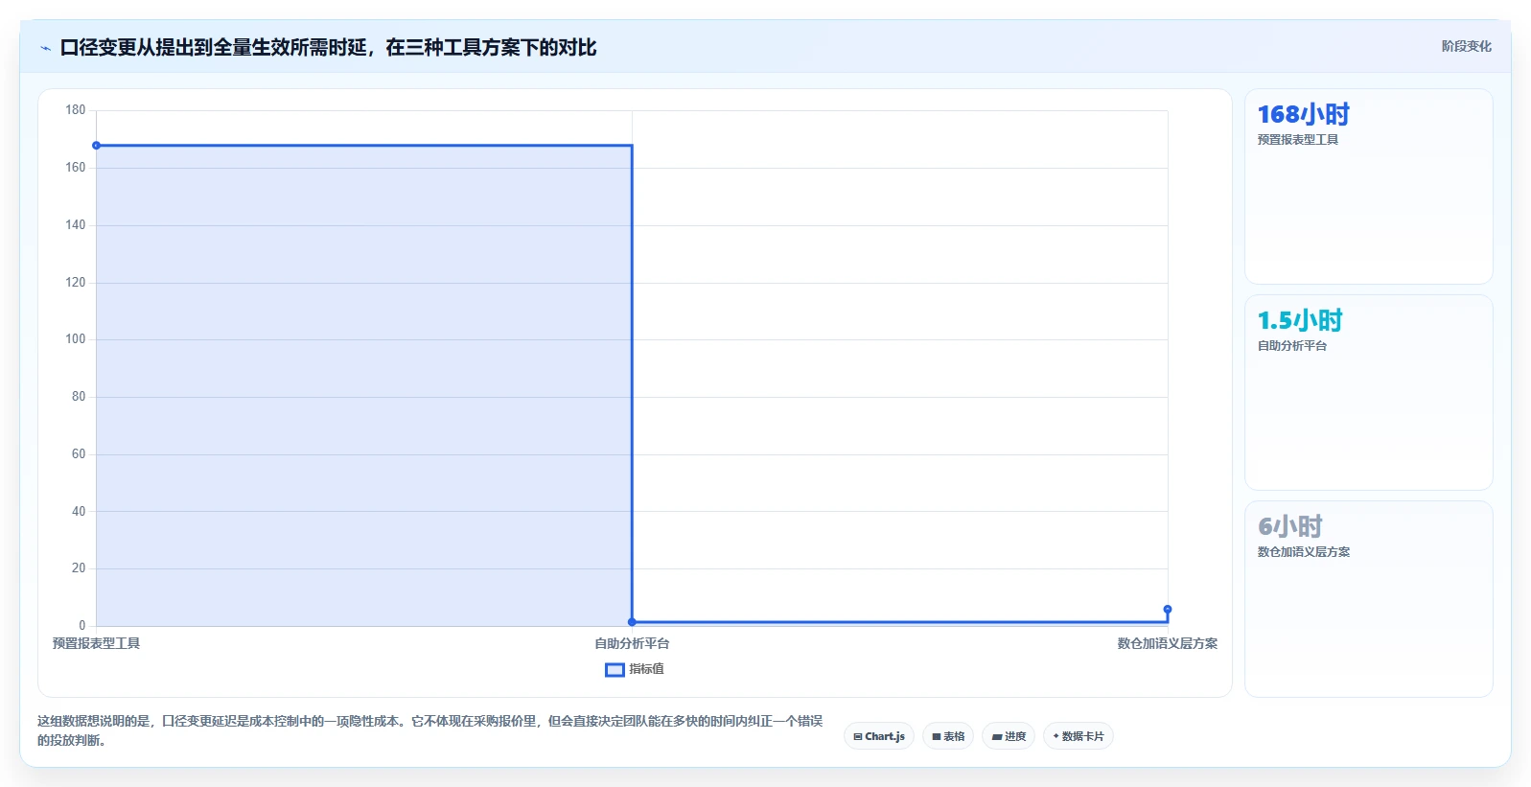Image resolution: width=1531 pixels, height=787 pixels.
Task: Toggle the 指标值 legend item
Action: click(x=635, y=669)
